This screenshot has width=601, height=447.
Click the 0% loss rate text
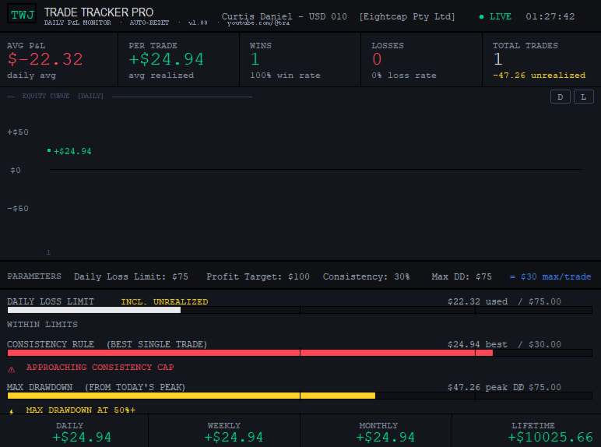point(403,76)
